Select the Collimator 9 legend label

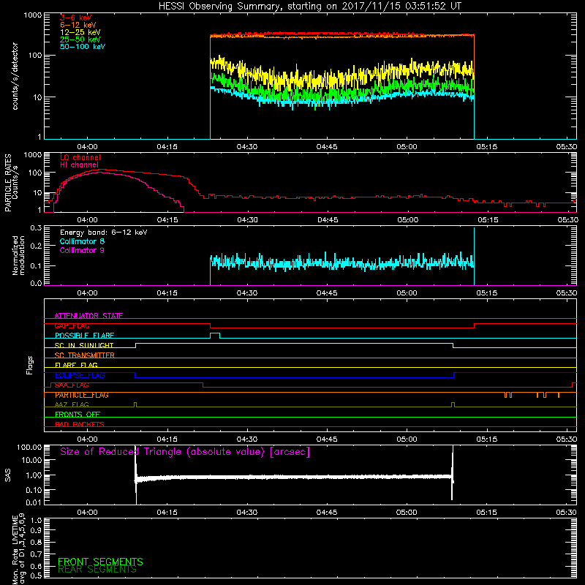82,250
